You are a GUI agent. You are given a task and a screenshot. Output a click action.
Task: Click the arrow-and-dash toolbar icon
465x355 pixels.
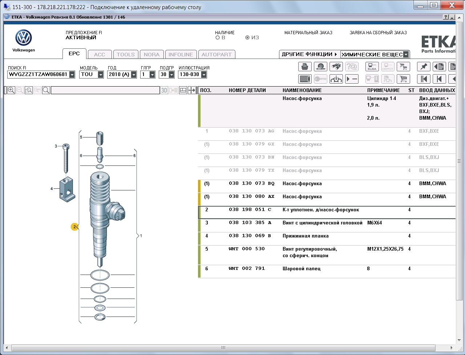pyautogui.click(x=352, y=79)
